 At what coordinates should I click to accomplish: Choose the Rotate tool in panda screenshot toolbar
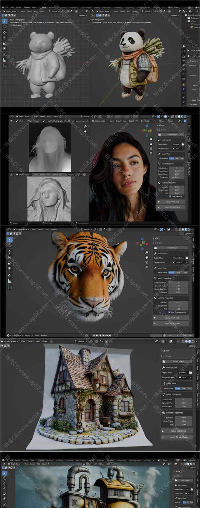pos(4,38)
